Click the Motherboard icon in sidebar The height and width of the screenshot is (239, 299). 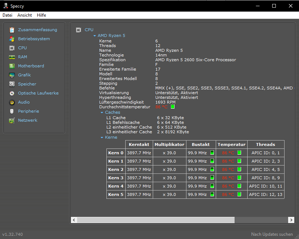[x=12, y=66]
